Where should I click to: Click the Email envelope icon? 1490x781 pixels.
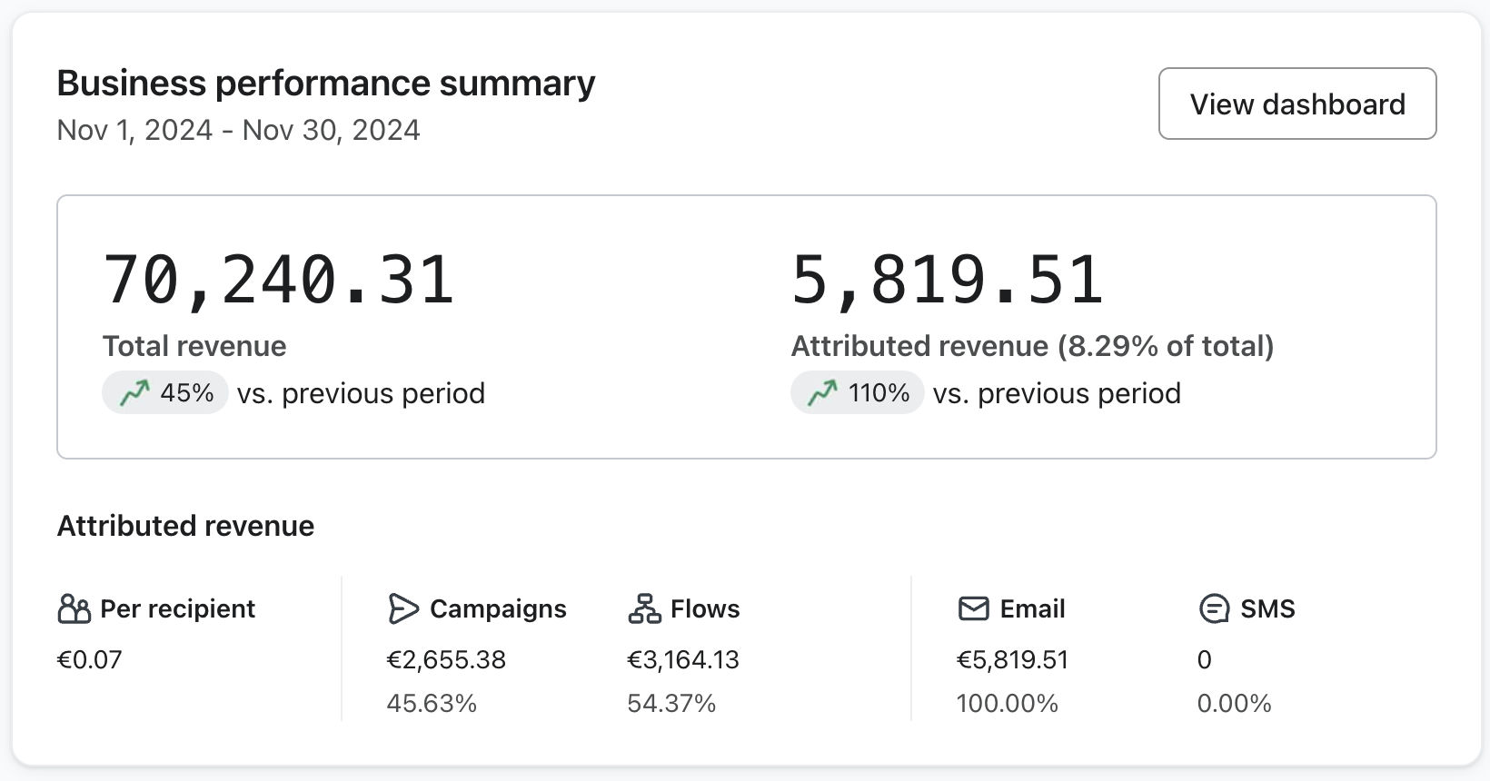tap(973, 608)
